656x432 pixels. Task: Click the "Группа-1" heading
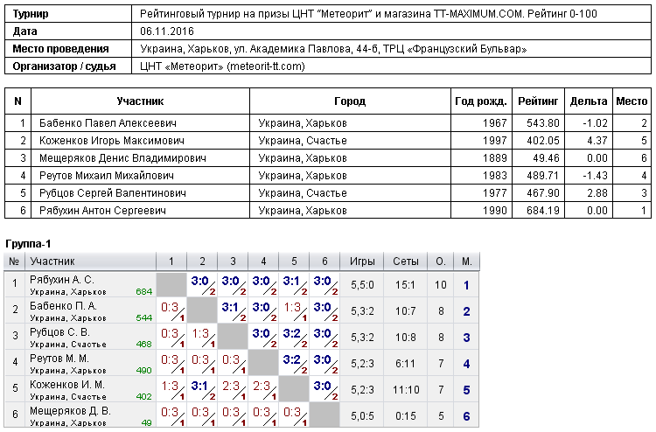click(28, 244)
